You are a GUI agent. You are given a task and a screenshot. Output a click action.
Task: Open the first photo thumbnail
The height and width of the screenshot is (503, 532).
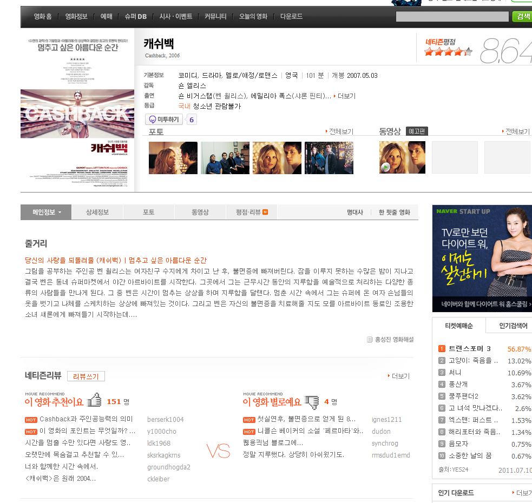point(173,158)
